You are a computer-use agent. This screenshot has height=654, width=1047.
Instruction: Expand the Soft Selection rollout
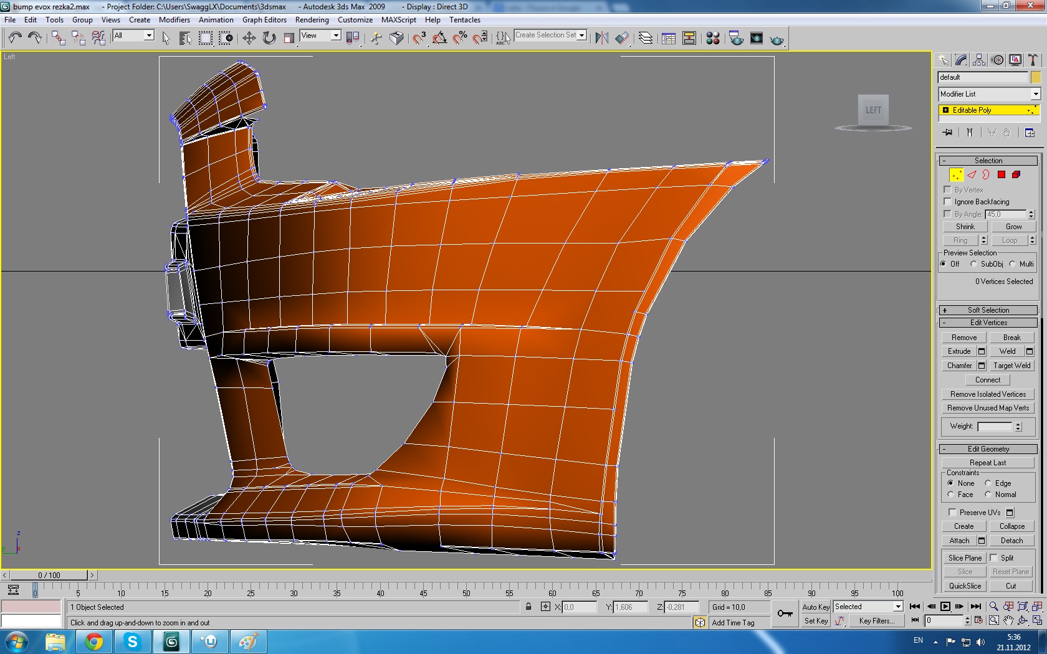pos(988,310)
